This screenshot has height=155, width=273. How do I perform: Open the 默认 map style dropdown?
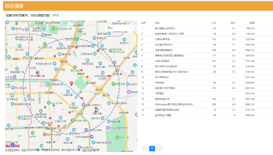[119, 28]
